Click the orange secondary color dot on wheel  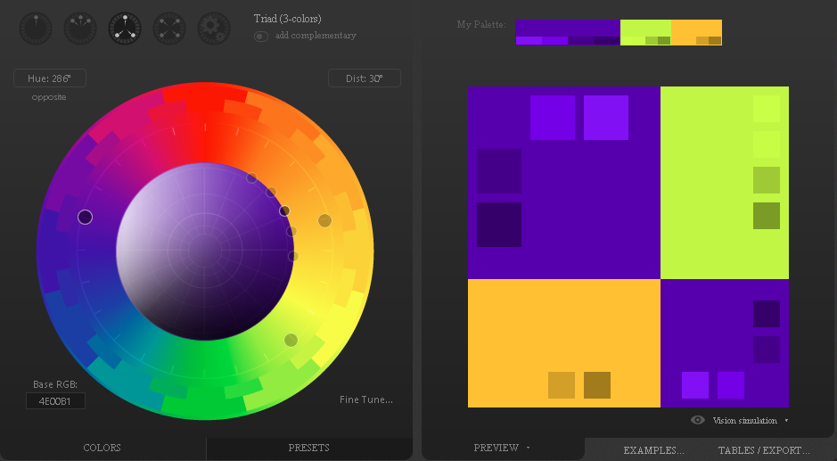[324, 220]
